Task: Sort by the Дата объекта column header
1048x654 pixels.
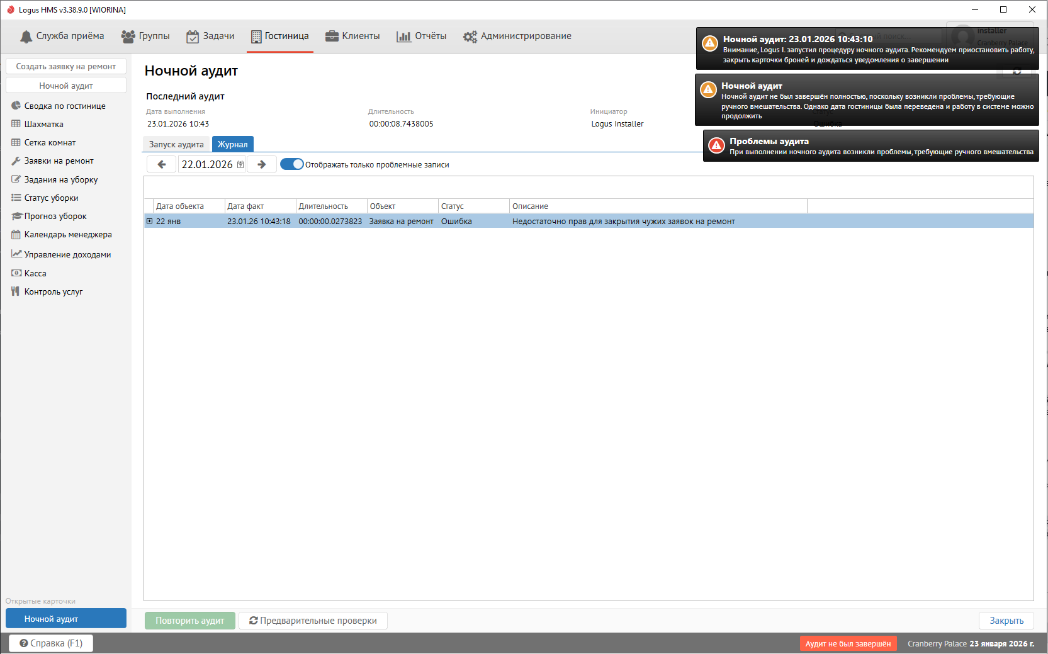Action: tap(189, 206)
